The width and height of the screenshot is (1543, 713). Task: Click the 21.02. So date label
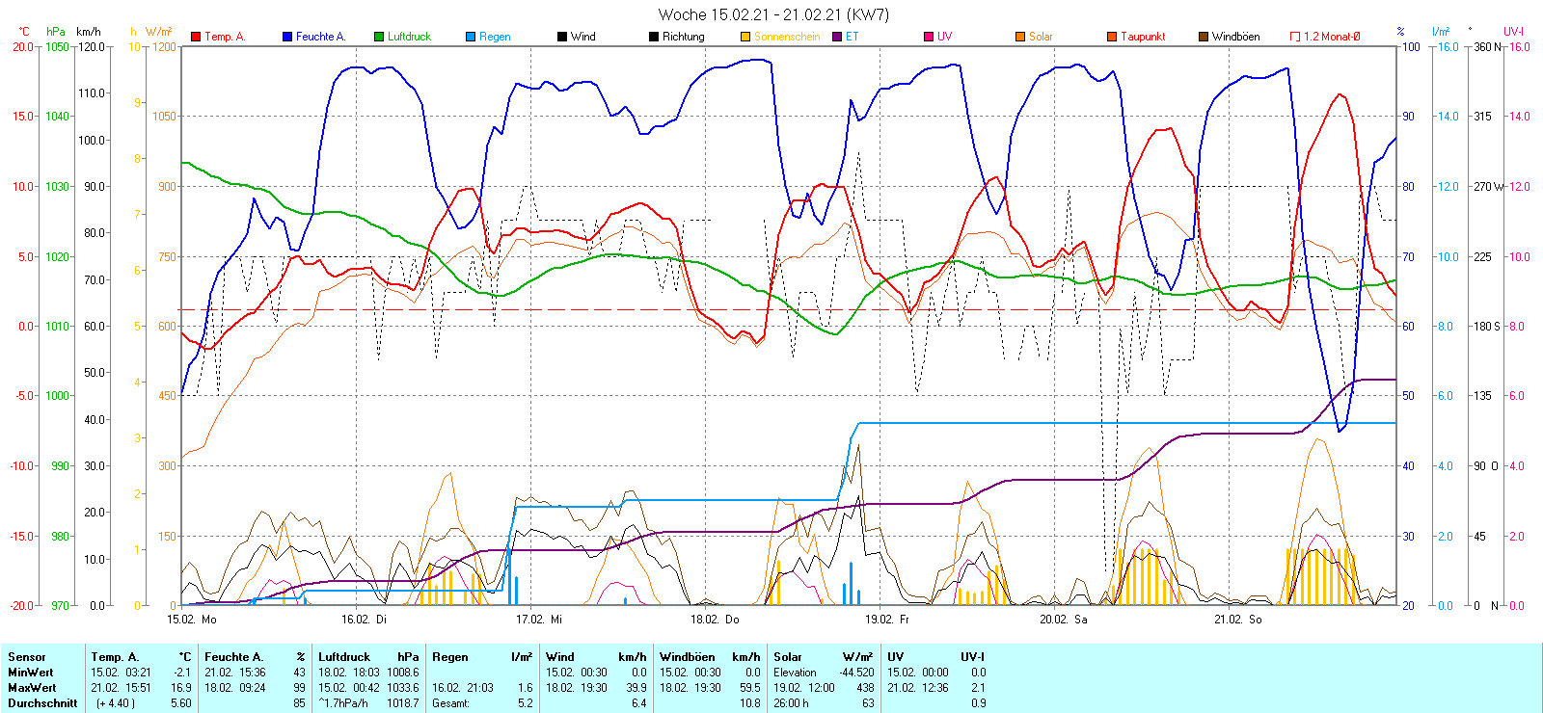click(x=1237, y=620)
